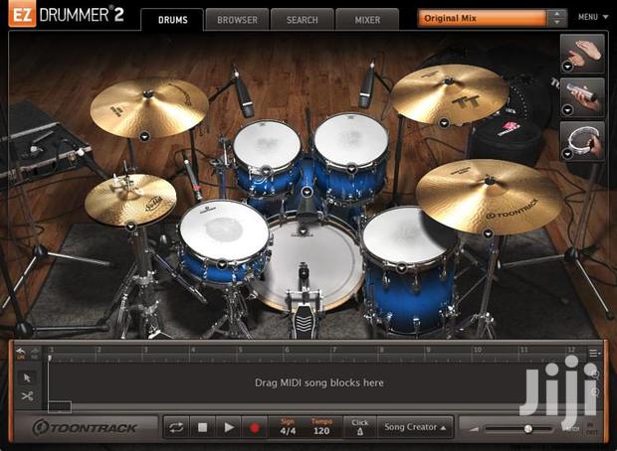This screenshot has height=451, width=617.
Task: Open the floor tom dropdown arrow
Action: click(x=401, y=268)
